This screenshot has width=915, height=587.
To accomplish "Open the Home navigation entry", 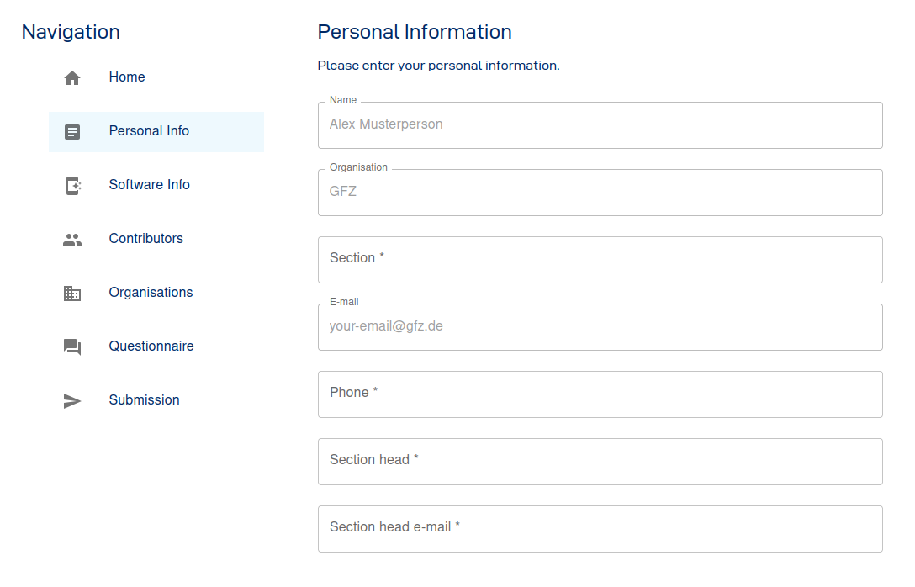I will click(127, 77).
